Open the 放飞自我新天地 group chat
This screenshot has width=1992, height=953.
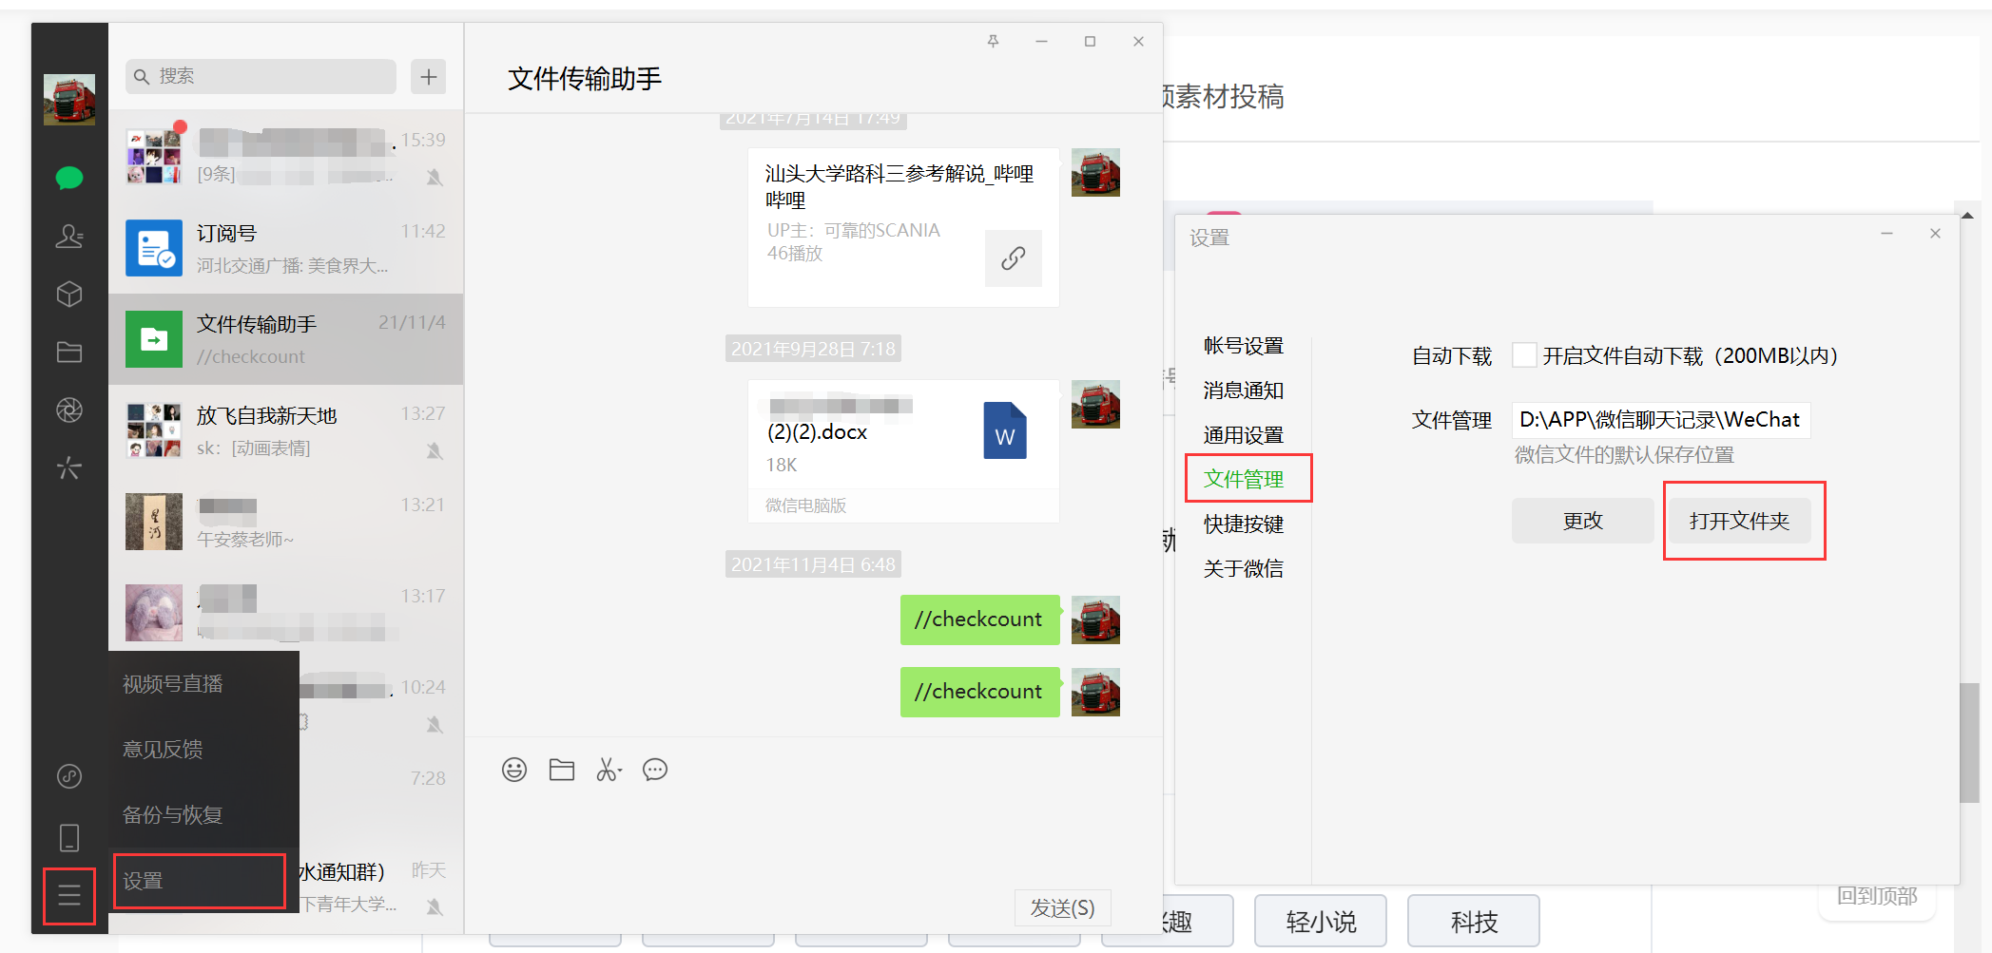(286, 430)
